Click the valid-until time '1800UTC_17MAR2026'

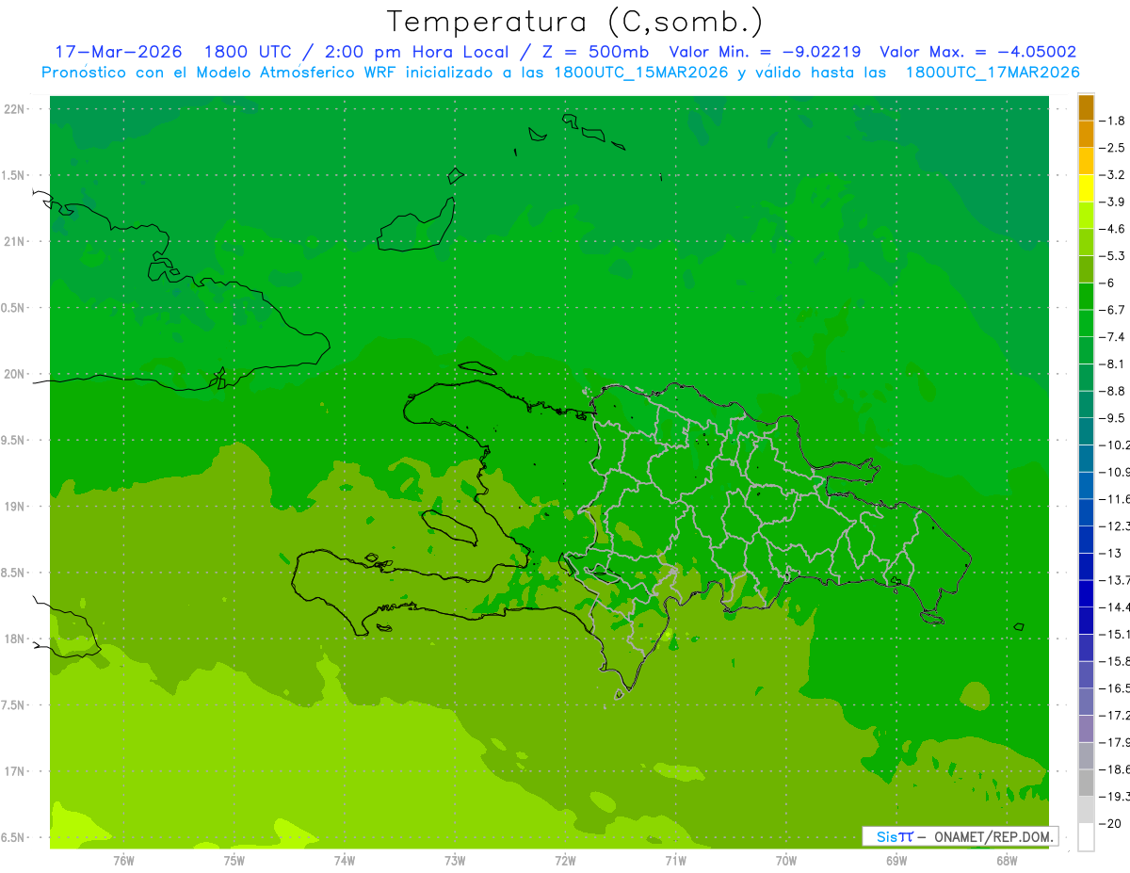(992, 73)
